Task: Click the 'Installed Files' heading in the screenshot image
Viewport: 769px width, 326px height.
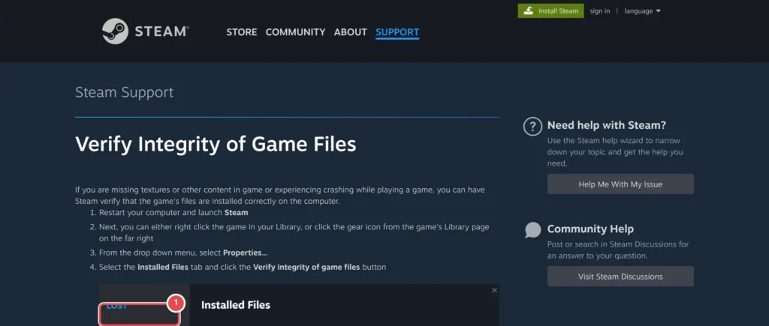Action: [x=235, y=305]
